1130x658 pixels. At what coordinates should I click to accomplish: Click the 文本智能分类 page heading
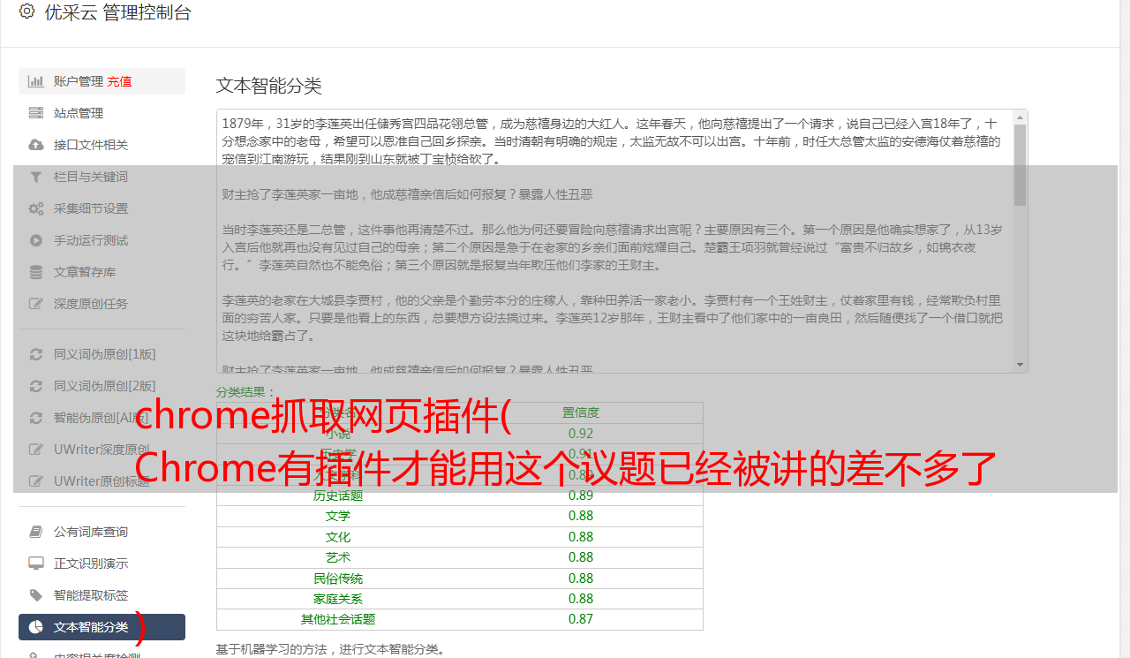(x=269, y=86)
